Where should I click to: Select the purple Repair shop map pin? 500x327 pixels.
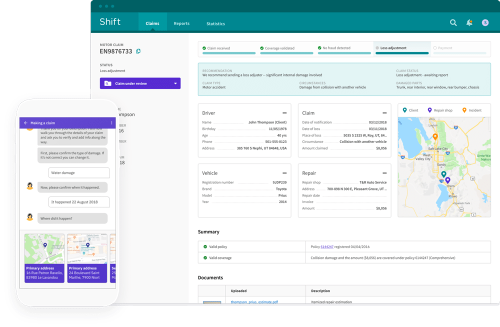[447, 180]
